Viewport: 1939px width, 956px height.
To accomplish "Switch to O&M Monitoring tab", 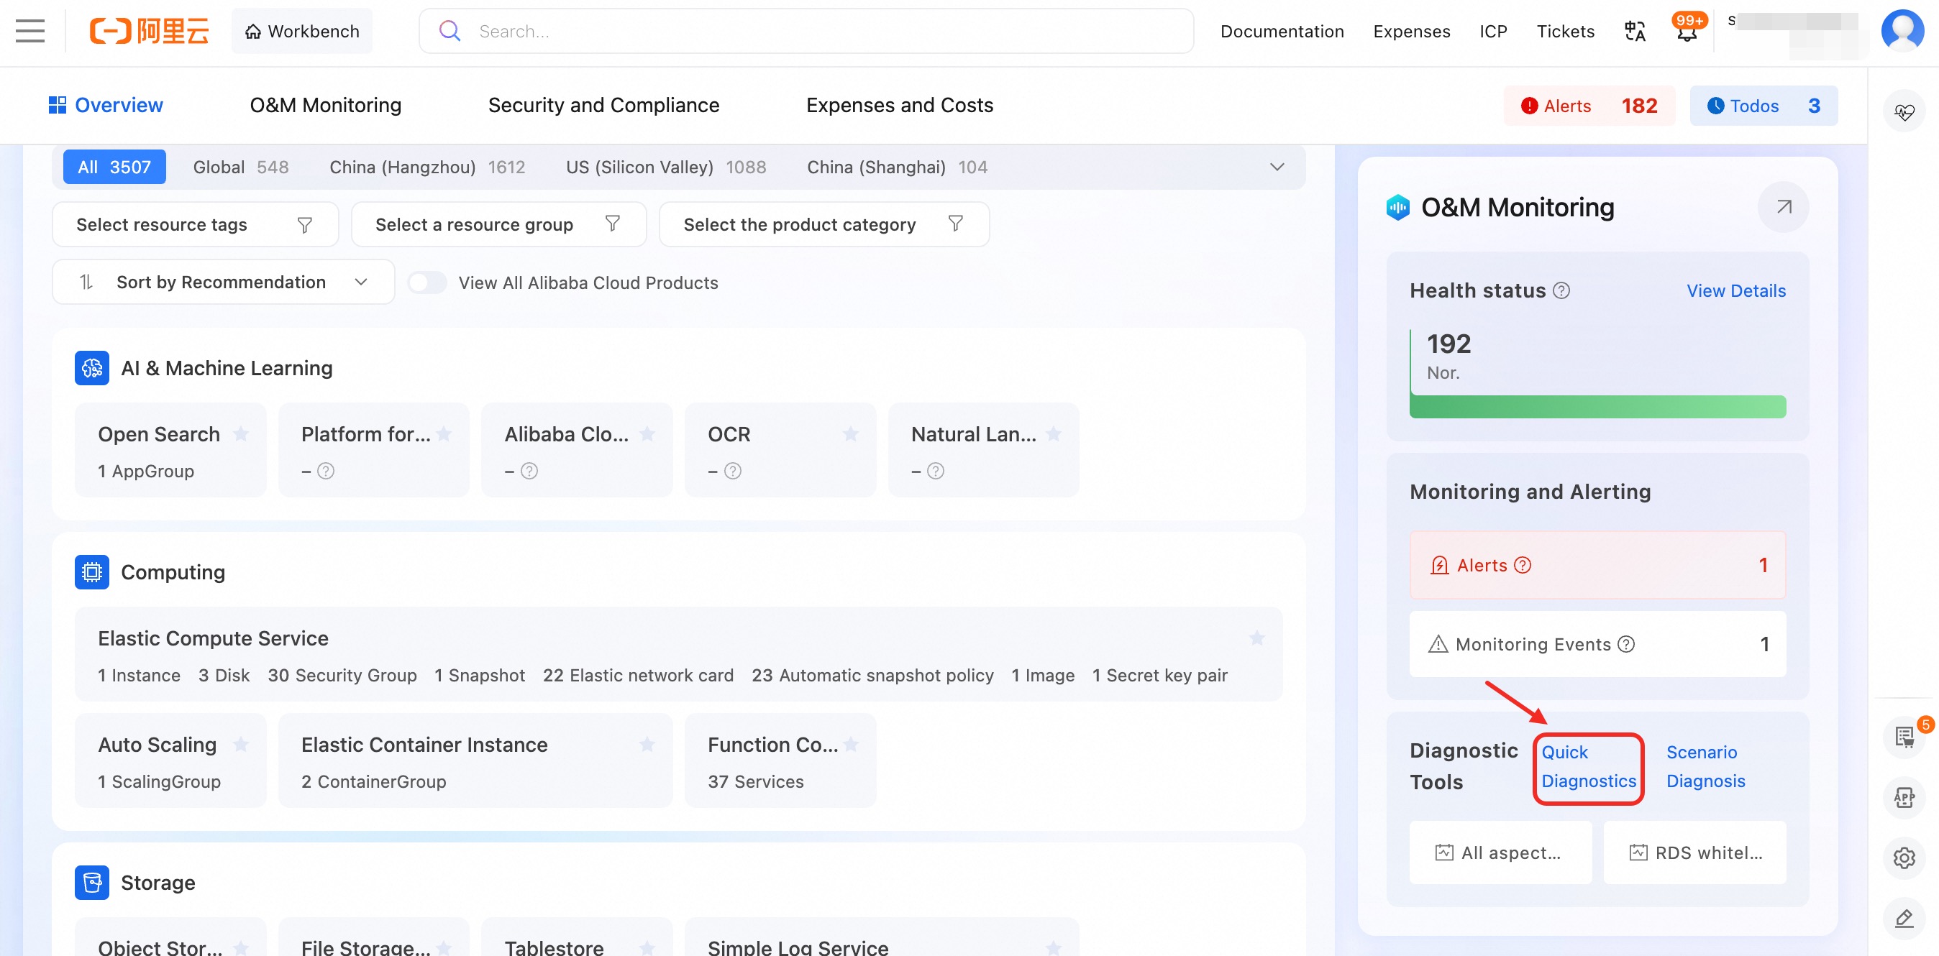I will [x=325, y=105].
